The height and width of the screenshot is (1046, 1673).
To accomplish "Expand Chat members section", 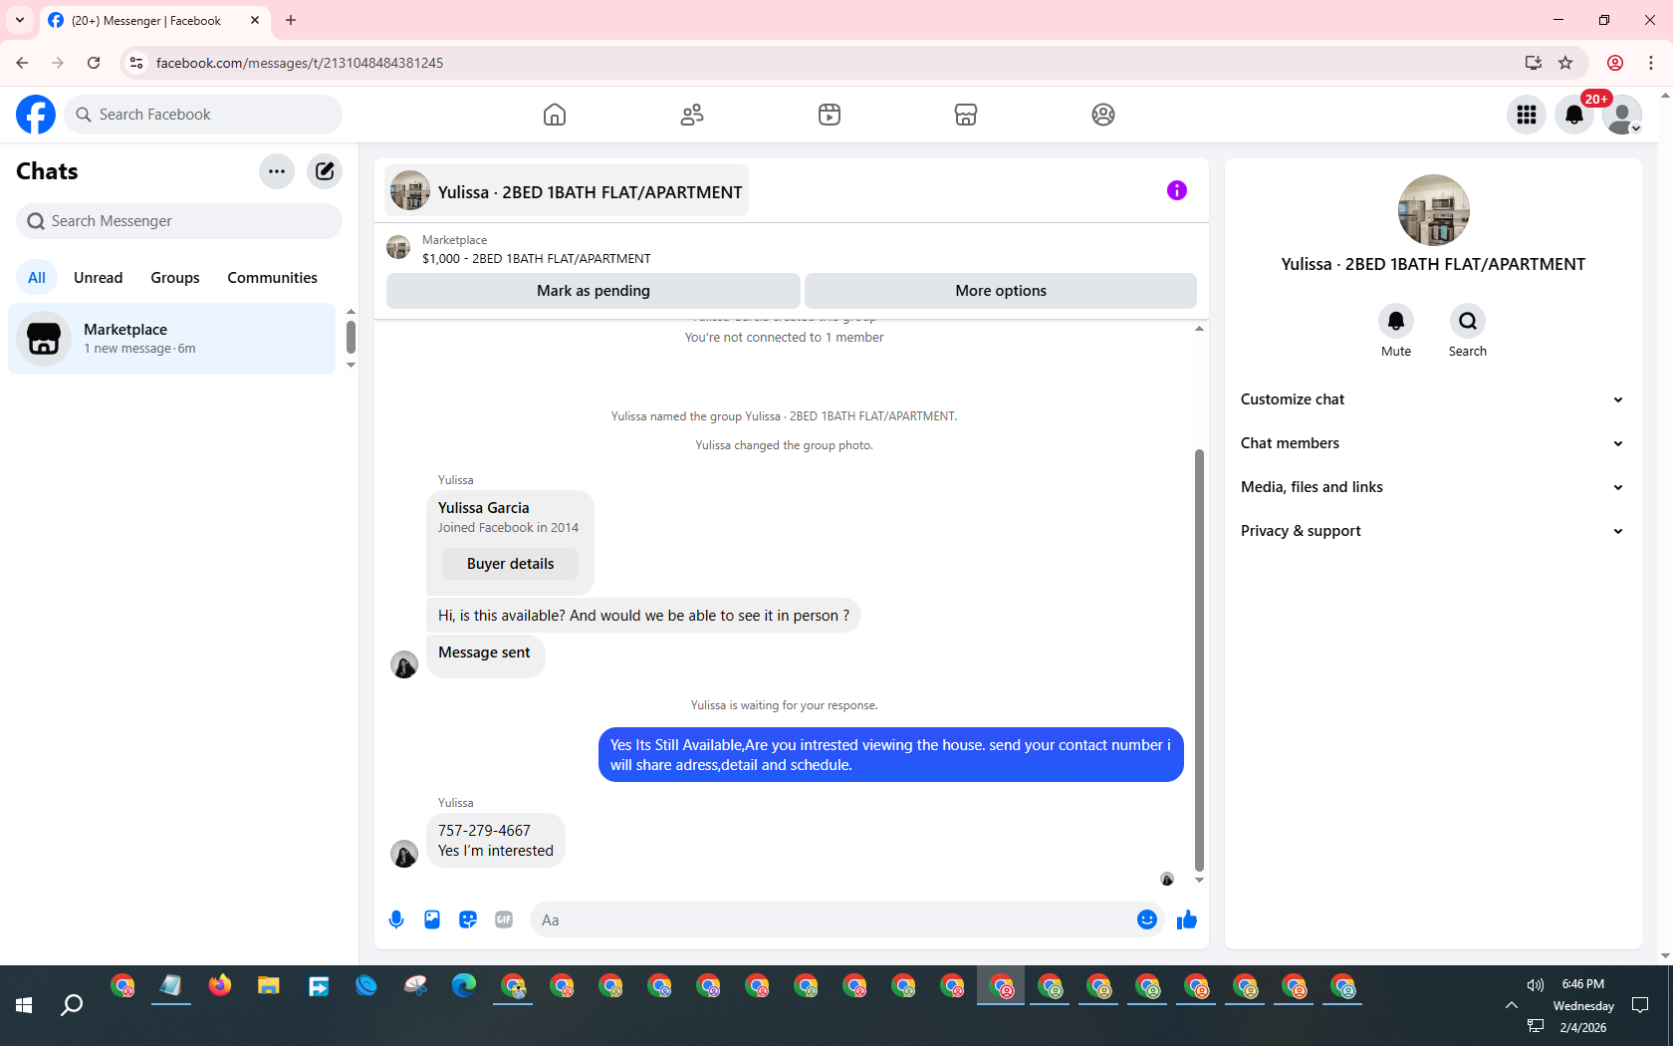I will pyautogui.click(x=1432, y=443).
